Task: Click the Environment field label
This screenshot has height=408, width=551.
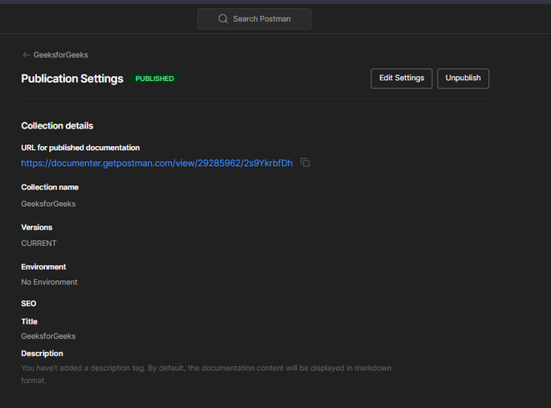Action: coord(43,267)
